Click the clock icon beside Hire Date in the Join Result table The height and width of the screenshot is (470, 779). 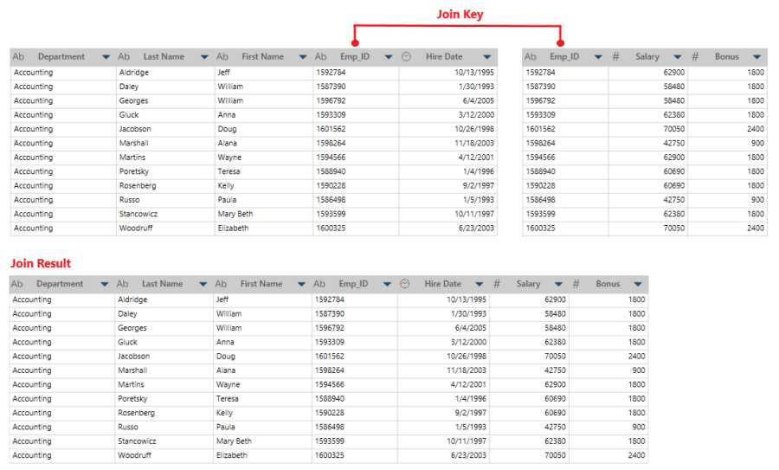click(405, 284)
